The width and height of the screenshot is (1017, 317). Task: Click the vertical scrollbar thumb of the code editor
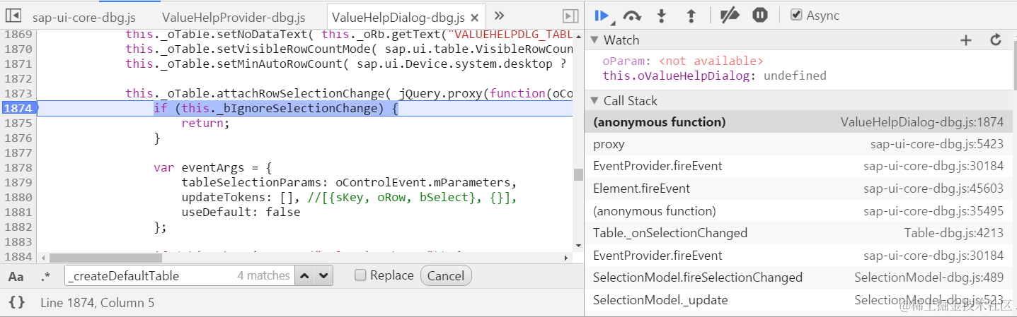tap(578, 174)
